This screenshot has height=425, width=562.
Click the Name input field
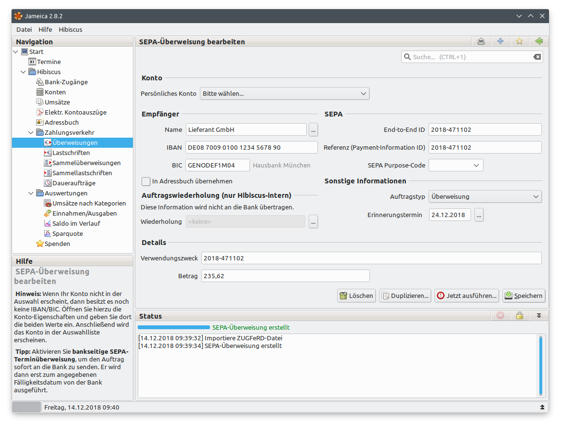(x=246, y=130)
